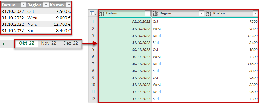Click the ABC123 data type icon for Region
Viewport: 259px width, 103px height.
pyautogui.click(x=155, y=13)
